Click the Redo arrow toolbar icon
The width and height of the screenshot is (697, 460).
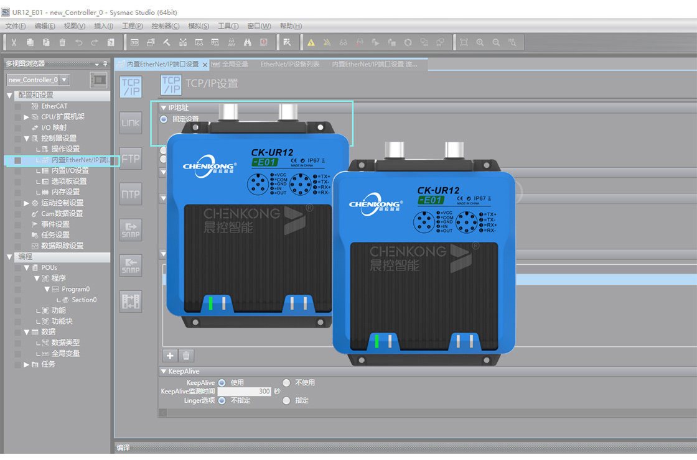coord(95,43)
